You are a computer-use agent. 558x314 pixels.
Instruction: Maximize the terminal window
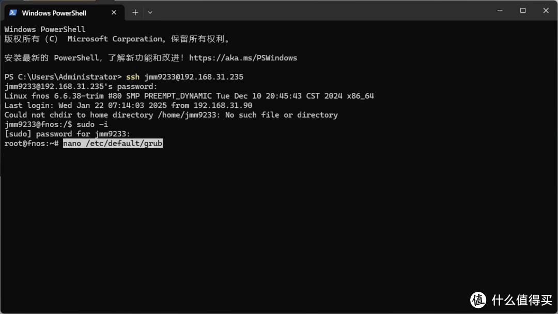(523, 11)
